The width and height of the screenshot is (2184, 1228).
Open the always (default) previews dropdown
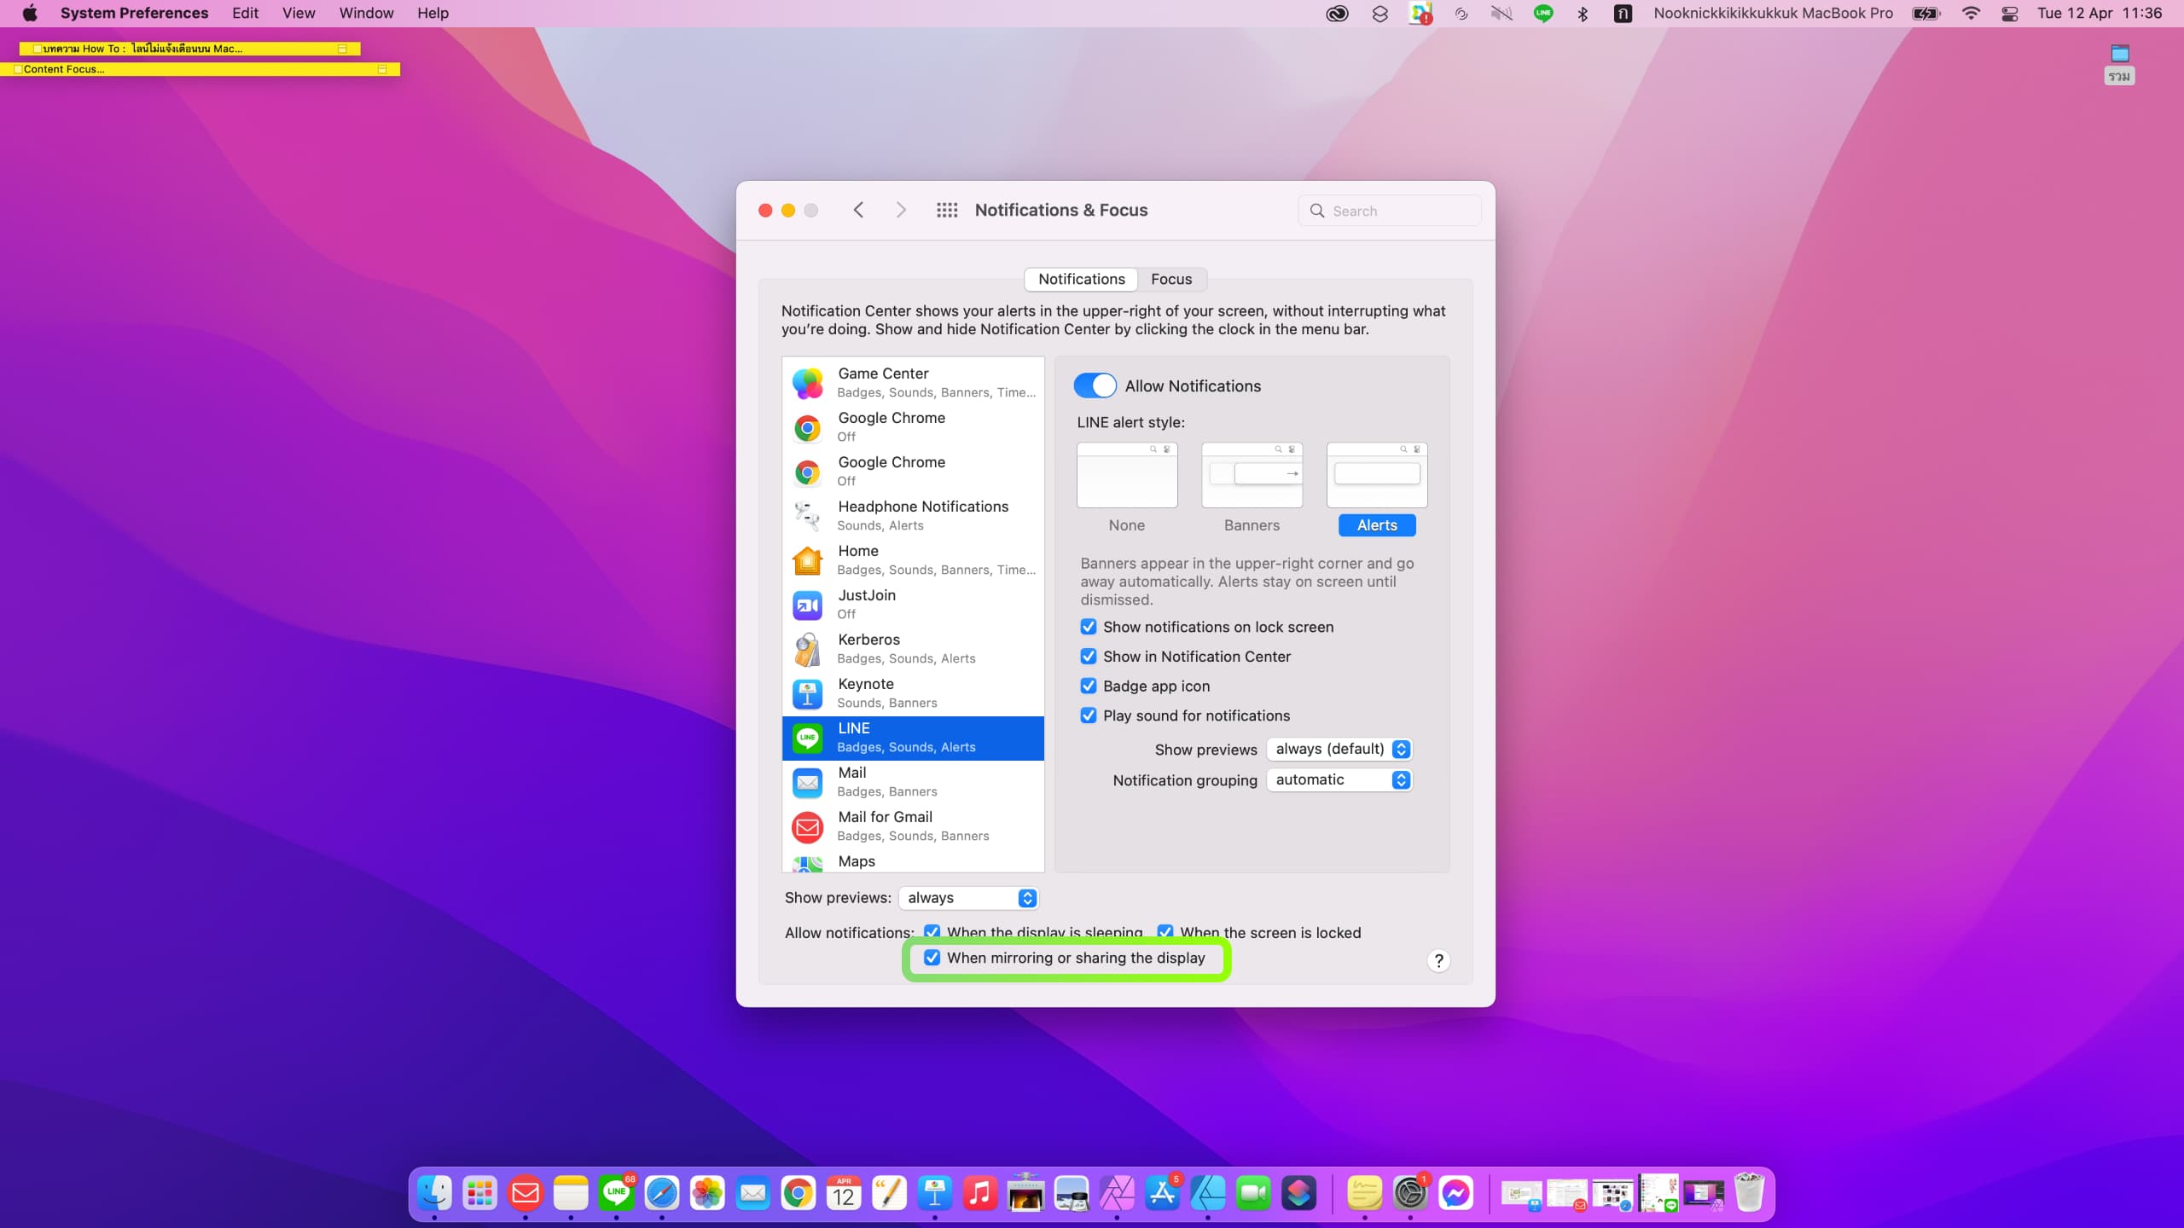(x=1339, y=749)
